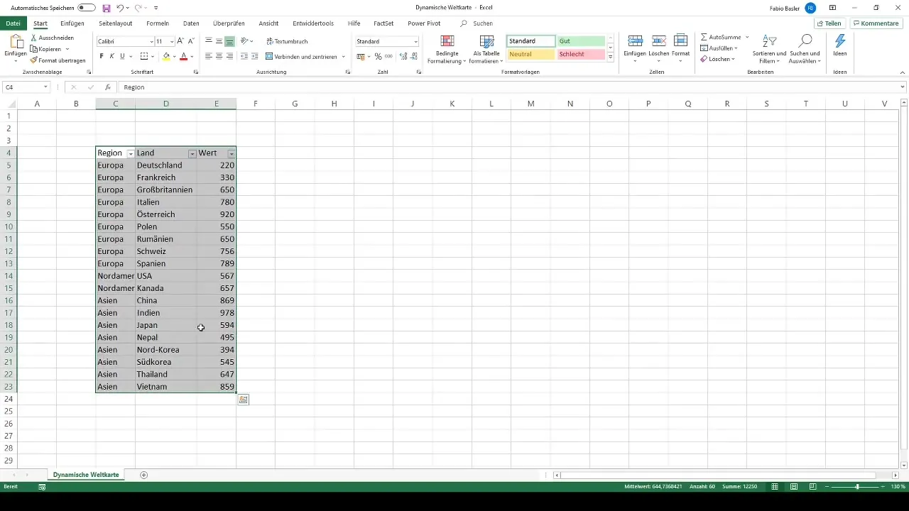This screenshot has width=909, height=511.
Task: Click Teilen share button
Action: tap(829, 23)
